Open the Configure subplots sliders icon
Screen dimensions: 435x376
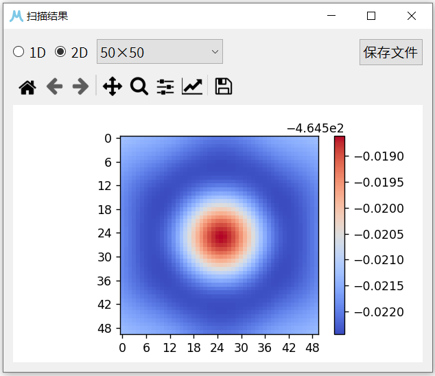click(165, 86)
